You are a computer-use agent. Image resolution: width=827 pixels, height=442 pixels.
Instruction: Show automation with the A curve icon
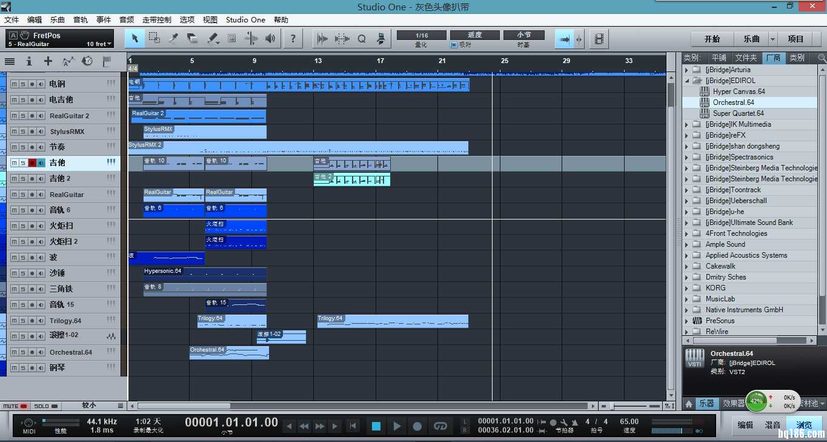click(x=68, y=61)
